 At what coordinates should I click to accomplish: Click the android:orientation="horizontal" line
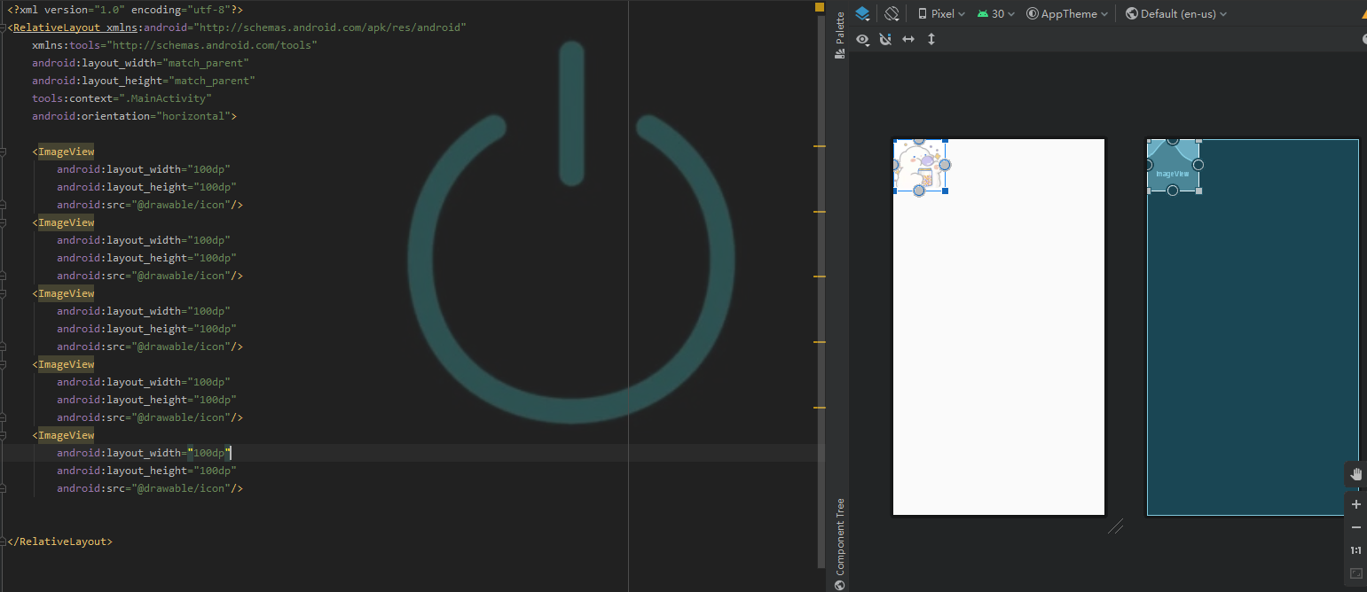point(134,116)
